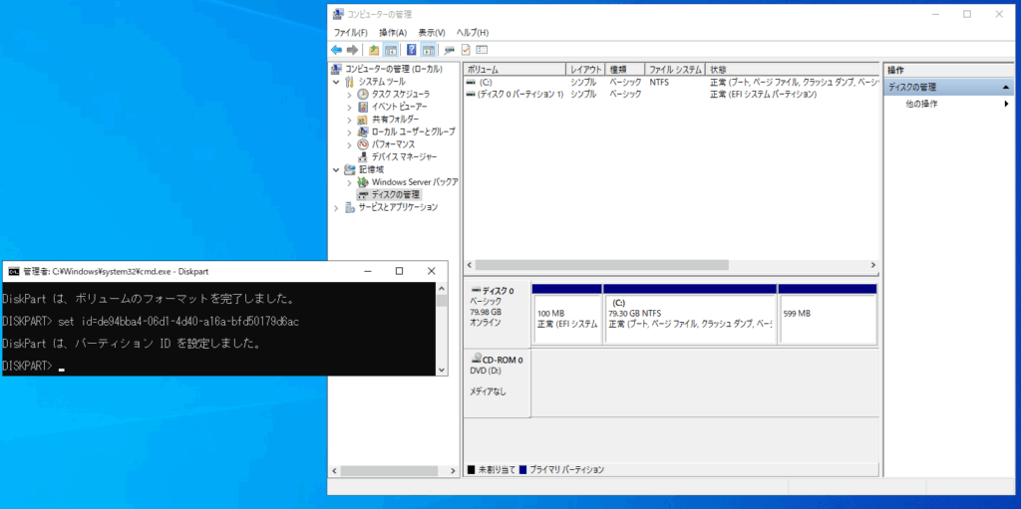Open the View (表示) menu
The image size is (1021, 509).
(432, 33)
